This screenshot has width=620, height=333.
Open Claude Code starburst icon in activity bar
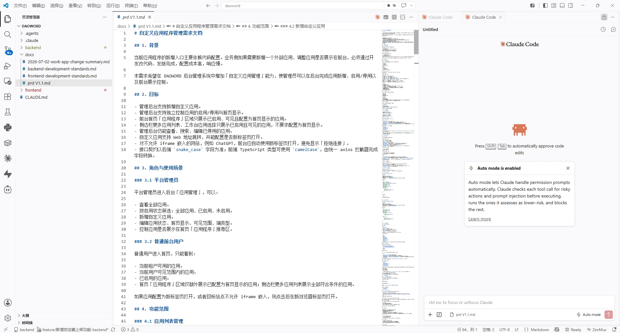click(8, 158)
